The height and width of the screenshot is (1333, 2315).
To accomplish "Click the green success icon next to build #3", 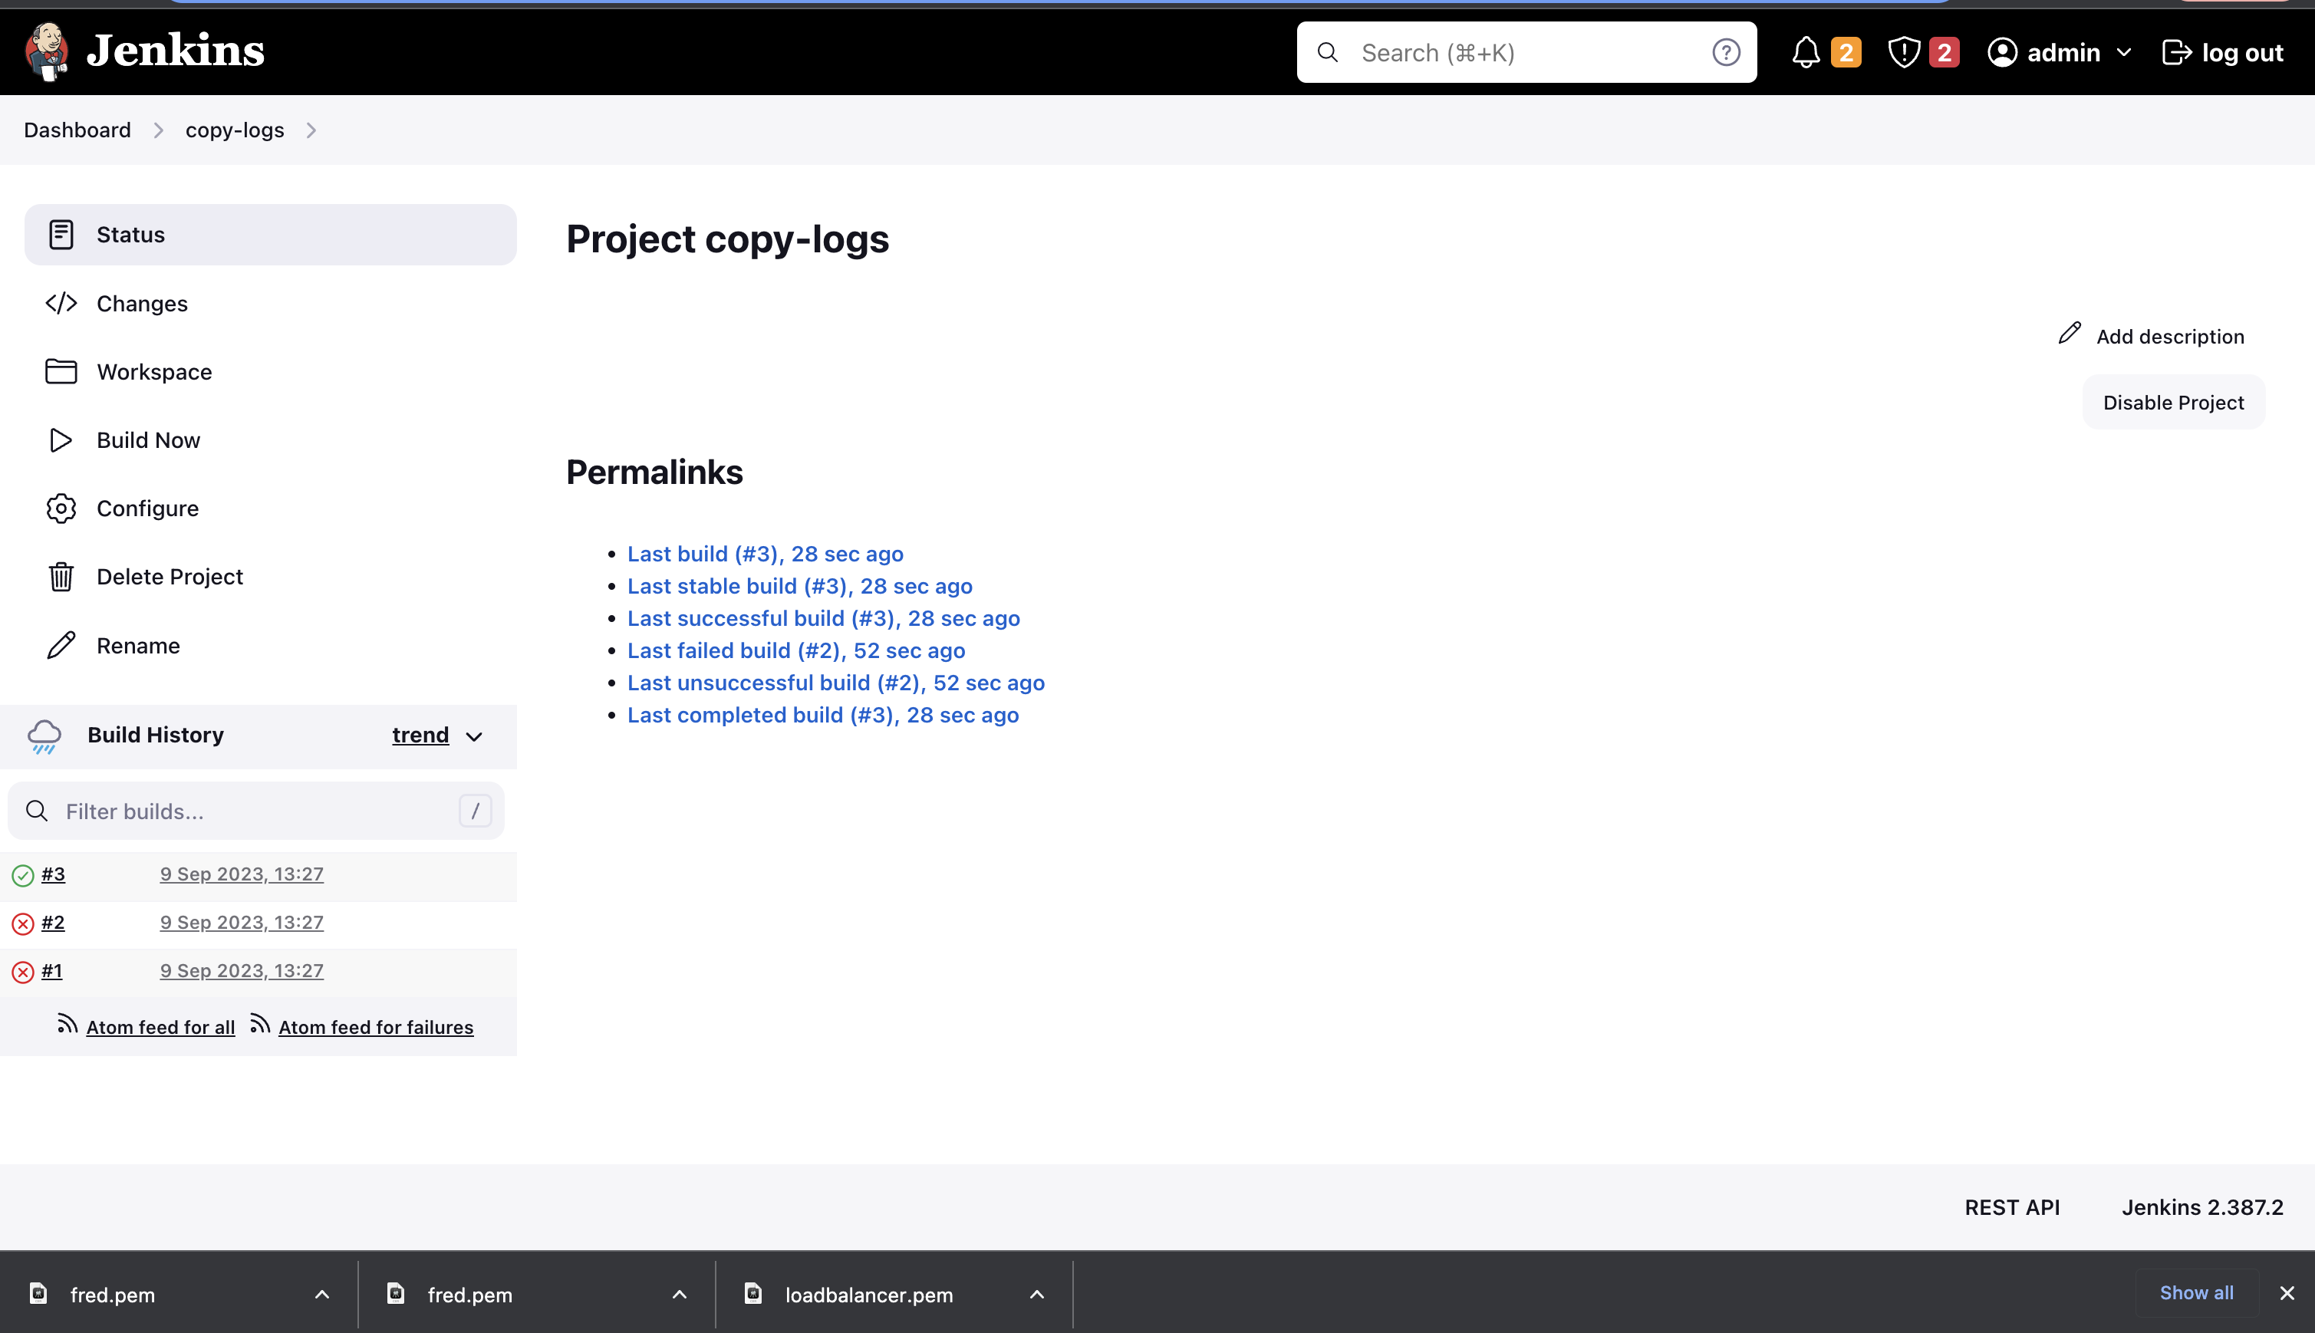I will (x=22, y=875).
